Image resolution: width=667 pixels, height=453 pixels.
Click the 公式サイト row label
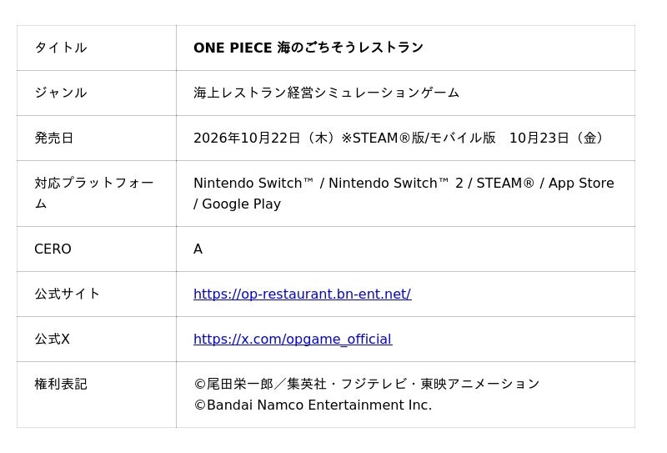click(68, 294)
